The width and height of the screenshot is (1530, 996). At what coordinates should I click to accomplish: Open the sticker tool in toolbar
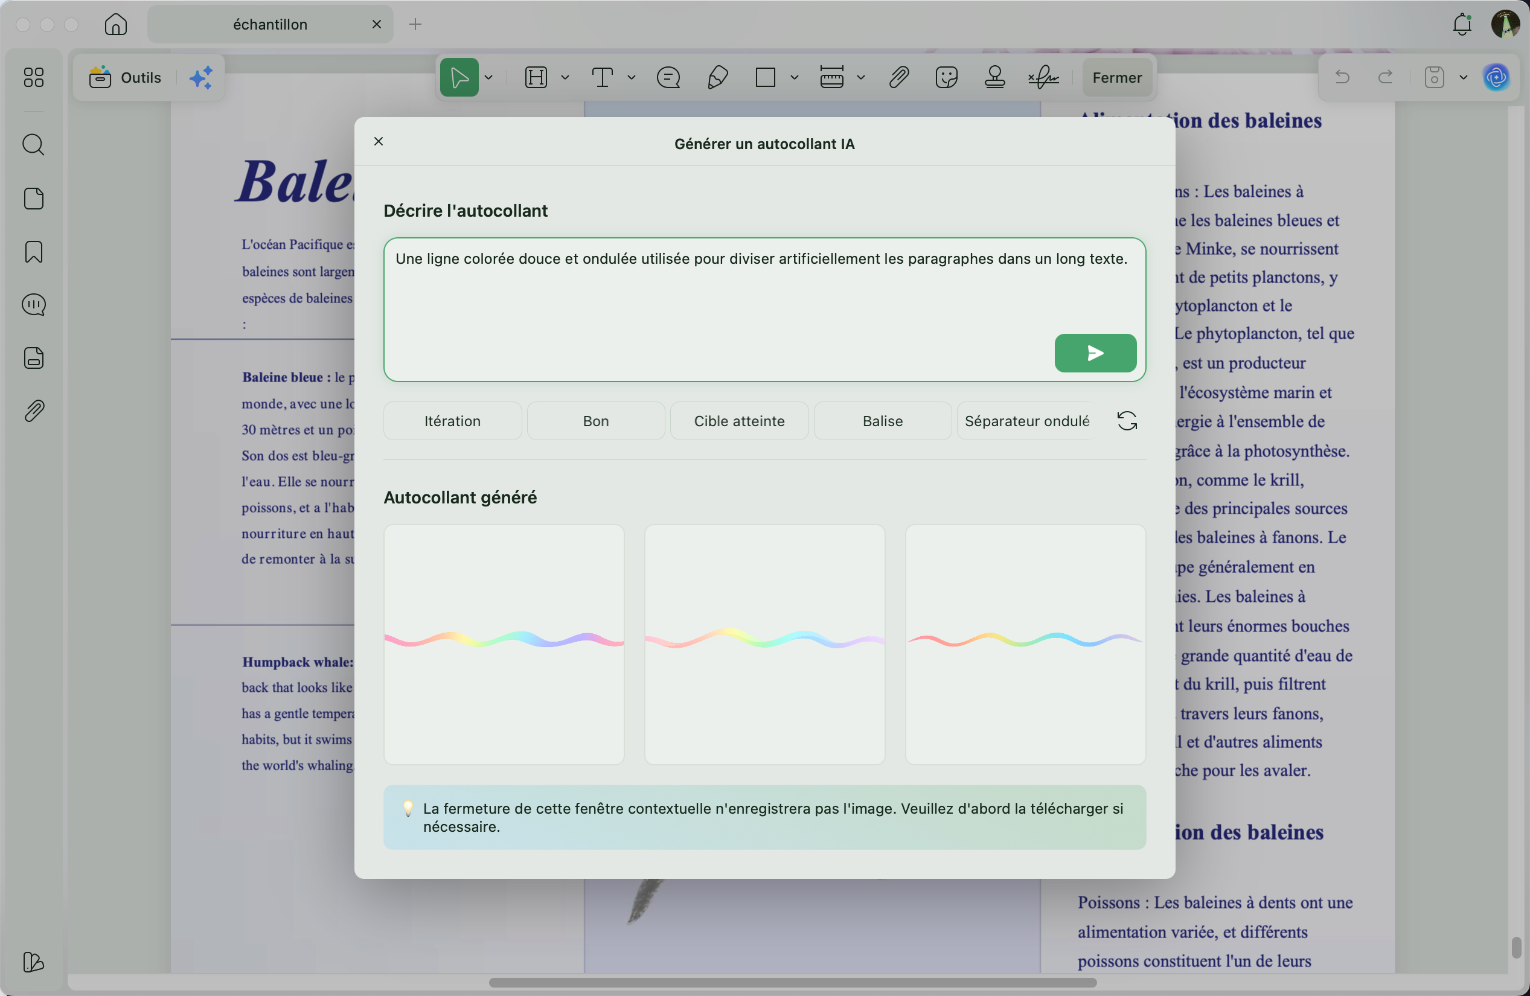tap(946, 78)
